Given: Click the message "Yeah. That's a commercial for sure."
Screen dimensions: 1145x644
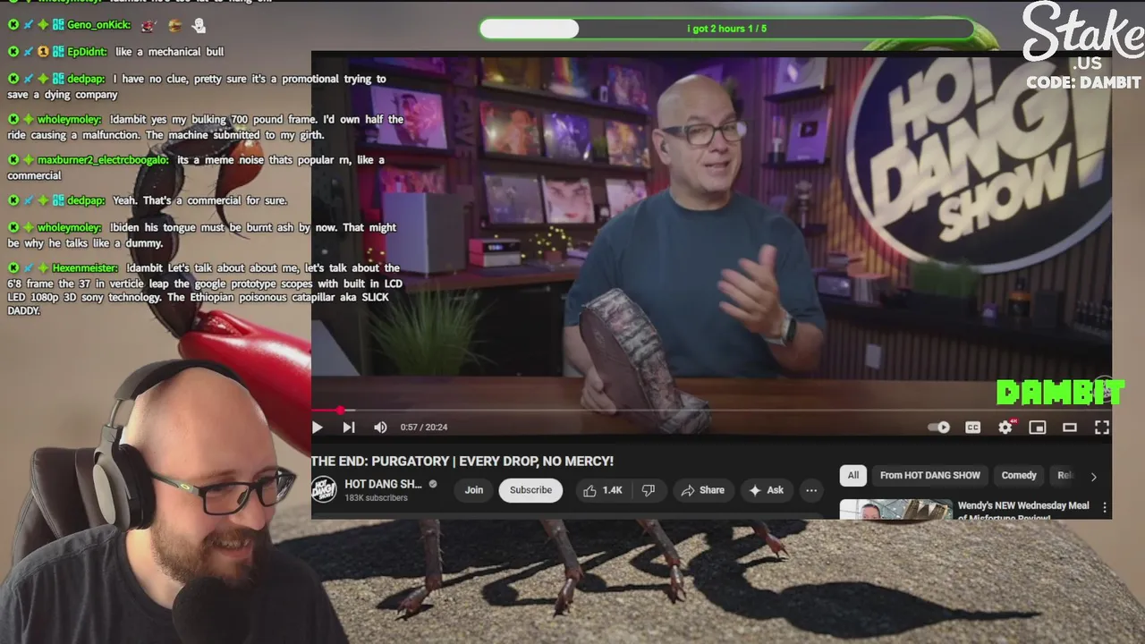Looking at the screenshot, I should (199, 200).
